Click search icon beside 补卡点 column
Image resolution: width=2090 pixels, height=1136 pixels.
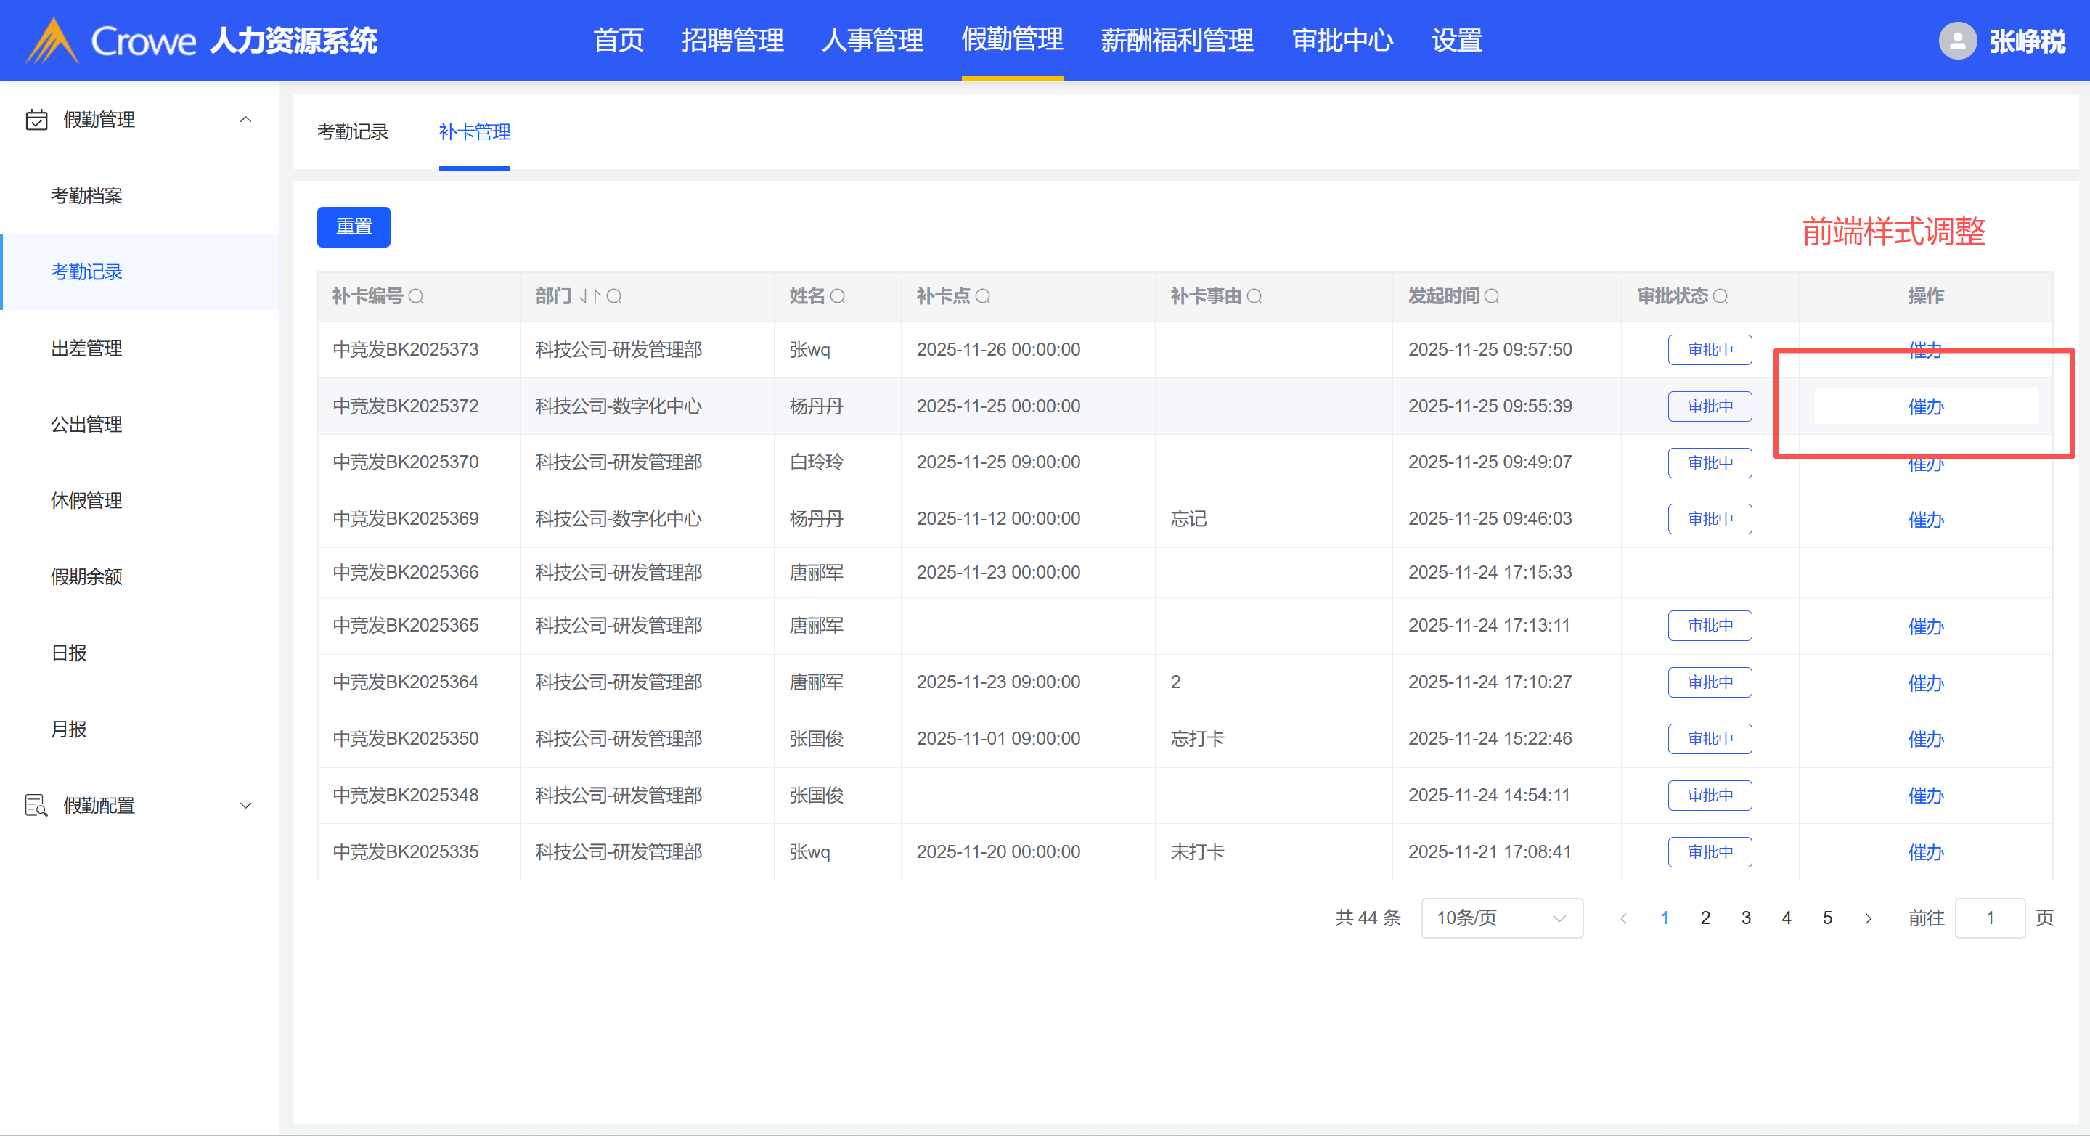pyautogui.click(x=982, y=296)
